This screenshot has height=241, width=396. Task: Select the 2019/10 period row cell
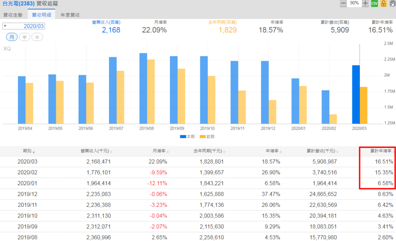point(27,216)
